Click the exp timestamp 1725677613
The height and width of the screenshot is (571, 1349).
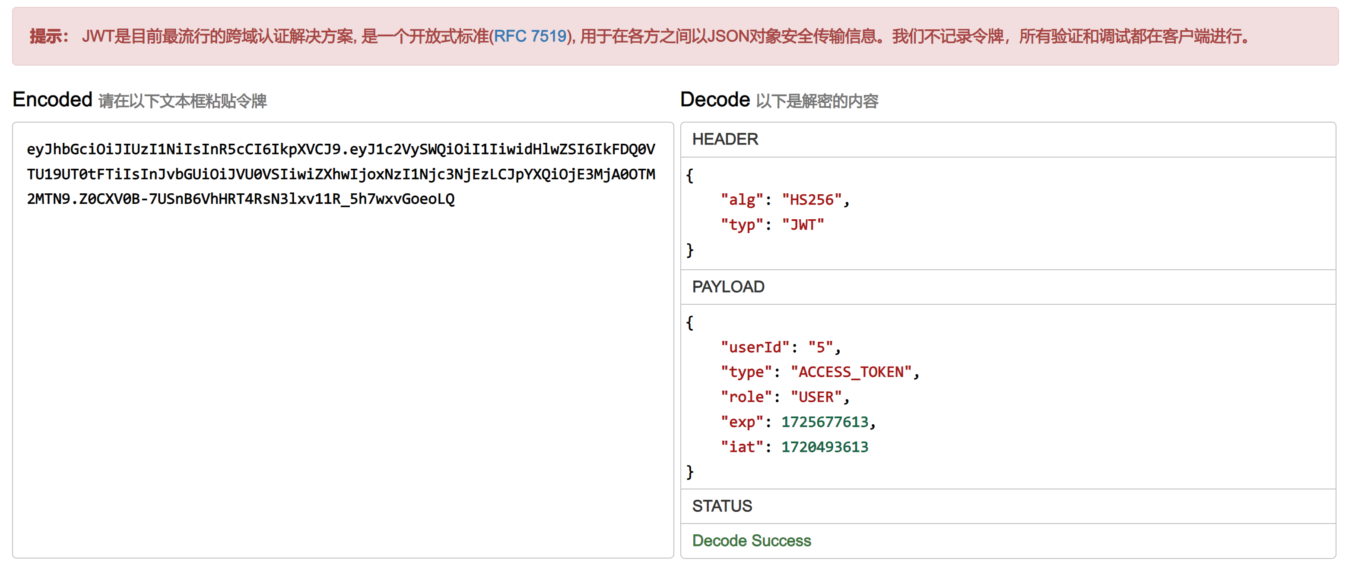[825, 422]
